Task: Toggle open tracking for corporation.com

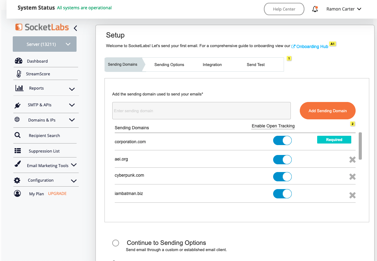Action: (282, 140)
